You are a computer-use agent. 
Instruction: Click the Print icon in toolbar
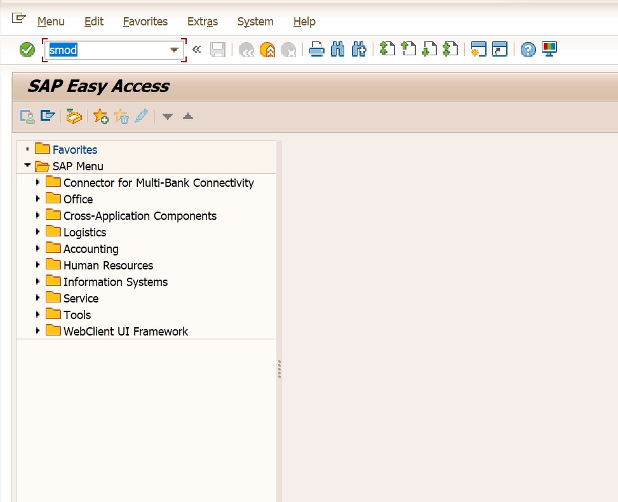pyautogui.click(x=317, y=50)
